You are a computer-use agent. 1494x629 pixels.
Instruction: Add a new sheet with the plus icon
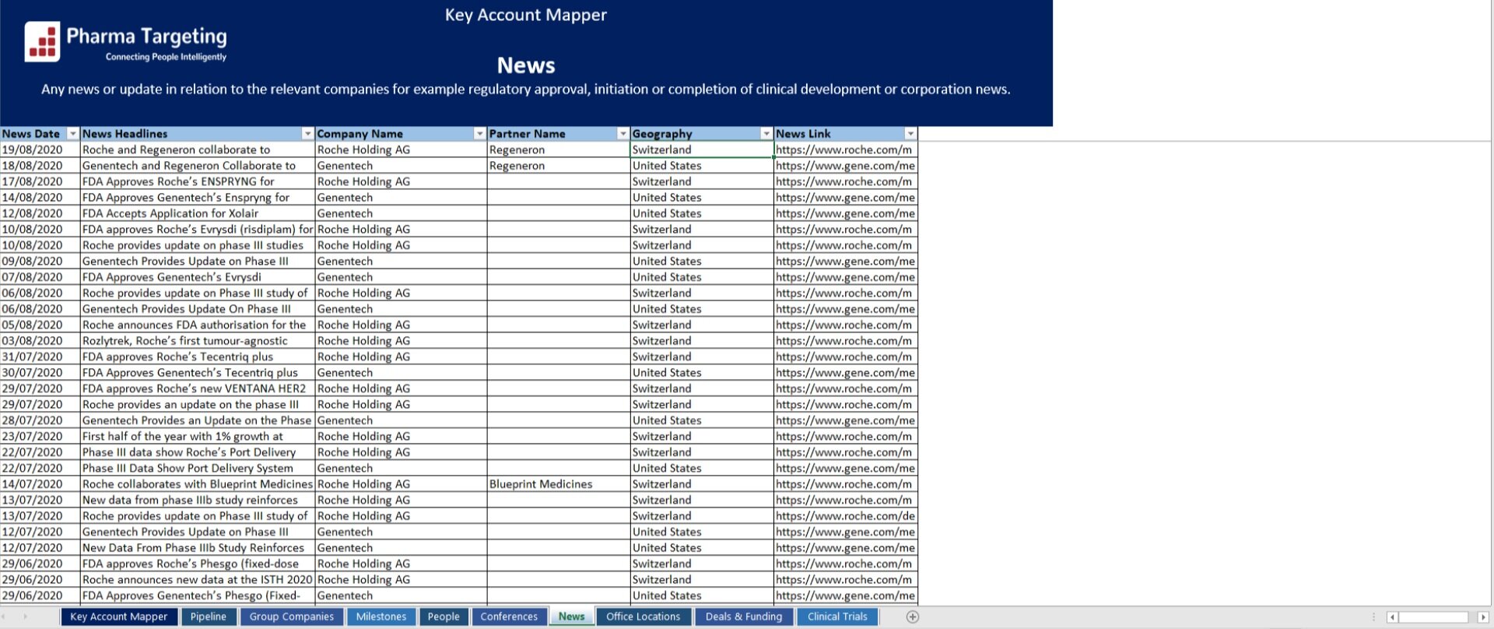913,617
